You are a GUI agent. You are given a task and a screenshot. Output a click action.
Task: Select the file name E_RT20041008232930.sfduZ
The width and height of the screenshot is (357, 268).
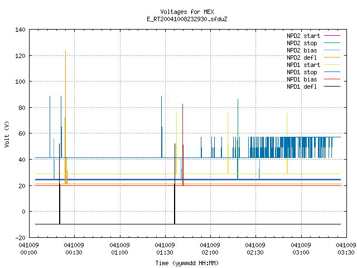[187, 19]
